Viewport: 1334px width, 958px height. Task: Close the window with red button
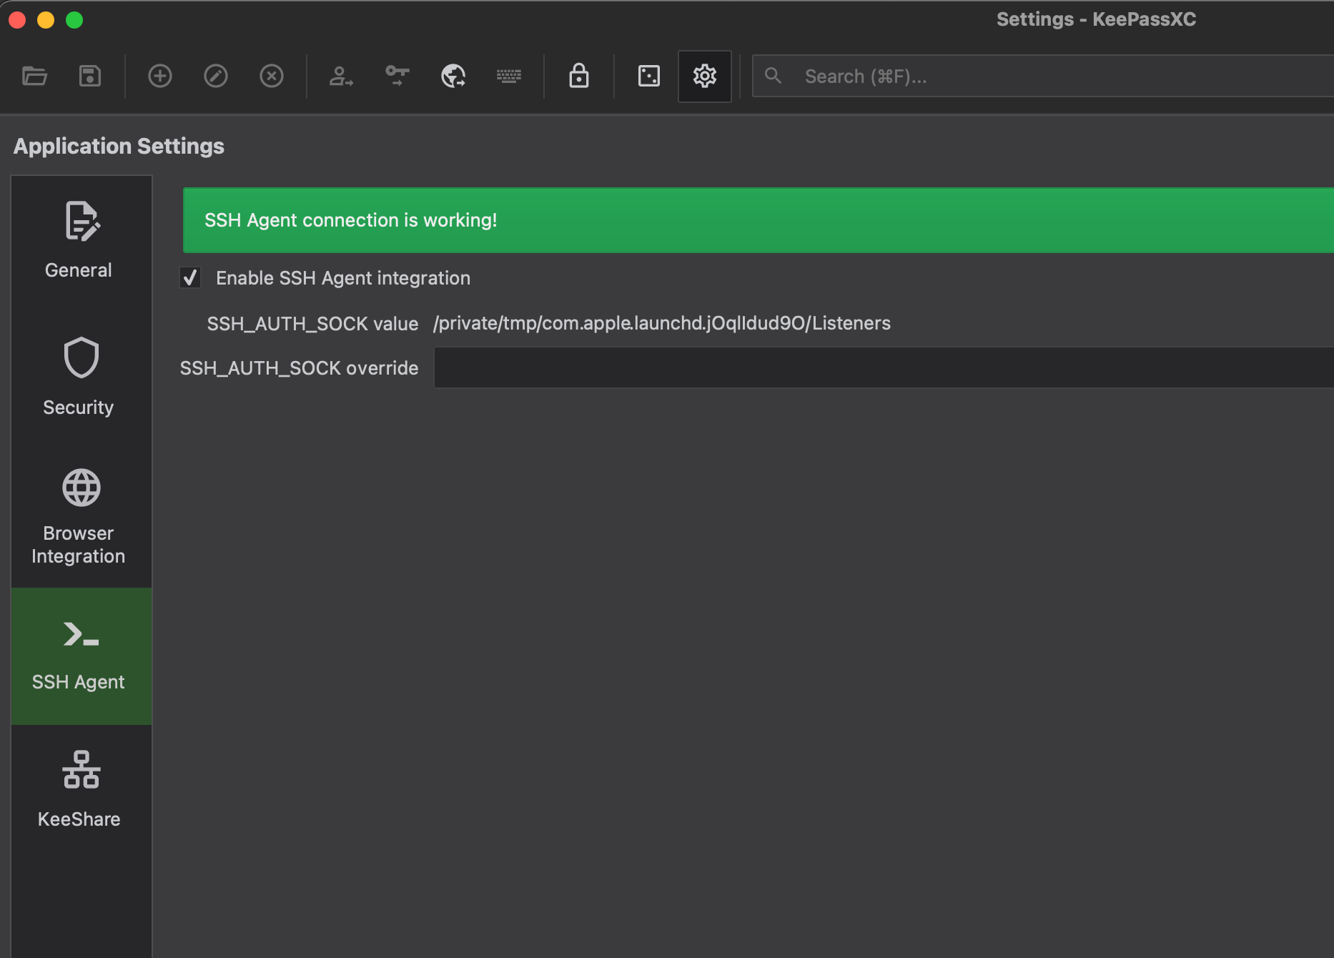(x=17, y=20)
